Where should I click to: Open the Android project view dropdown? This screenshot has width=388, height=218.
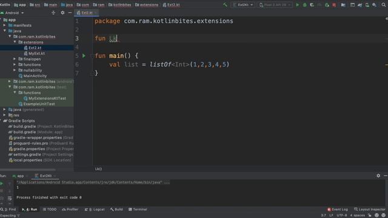point(12,13)
